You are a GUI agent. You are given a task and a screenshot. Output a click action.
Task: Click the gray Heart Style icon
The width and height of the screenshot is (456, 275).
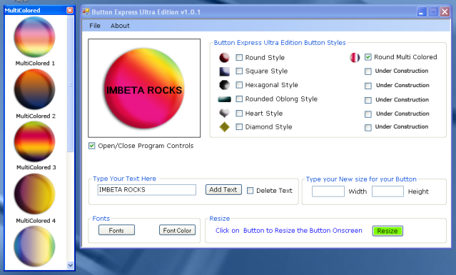tap(224, 113)
